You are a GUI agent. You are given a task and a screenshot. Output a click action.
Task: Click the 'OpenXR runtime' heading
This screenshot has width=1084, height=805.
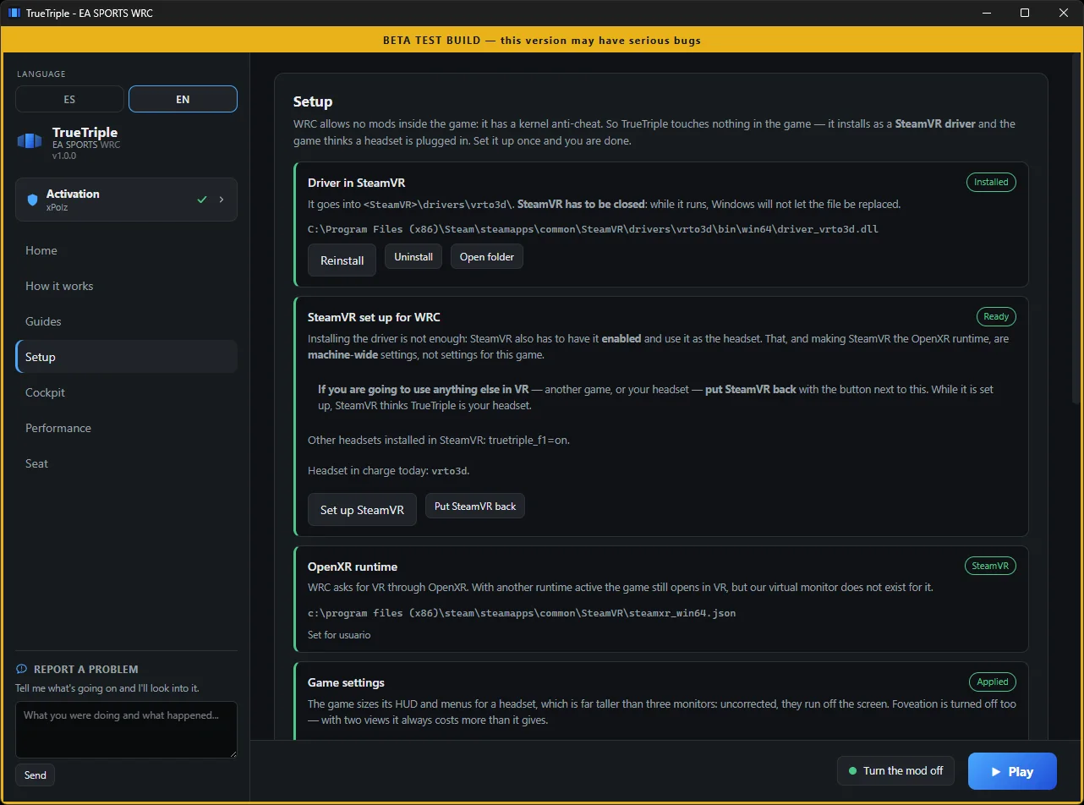(x=353, y=567)
